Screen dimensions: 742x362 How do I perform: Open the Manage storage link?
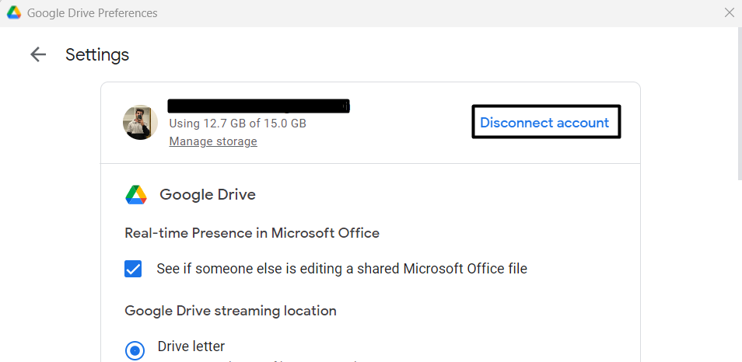pyautogui.click(x=213, y=141)
